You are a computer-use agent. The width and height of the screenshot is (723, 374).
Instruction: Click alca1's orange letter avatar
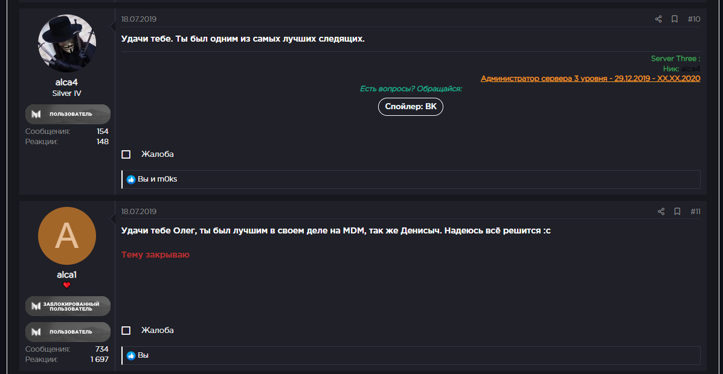[67, 236]
